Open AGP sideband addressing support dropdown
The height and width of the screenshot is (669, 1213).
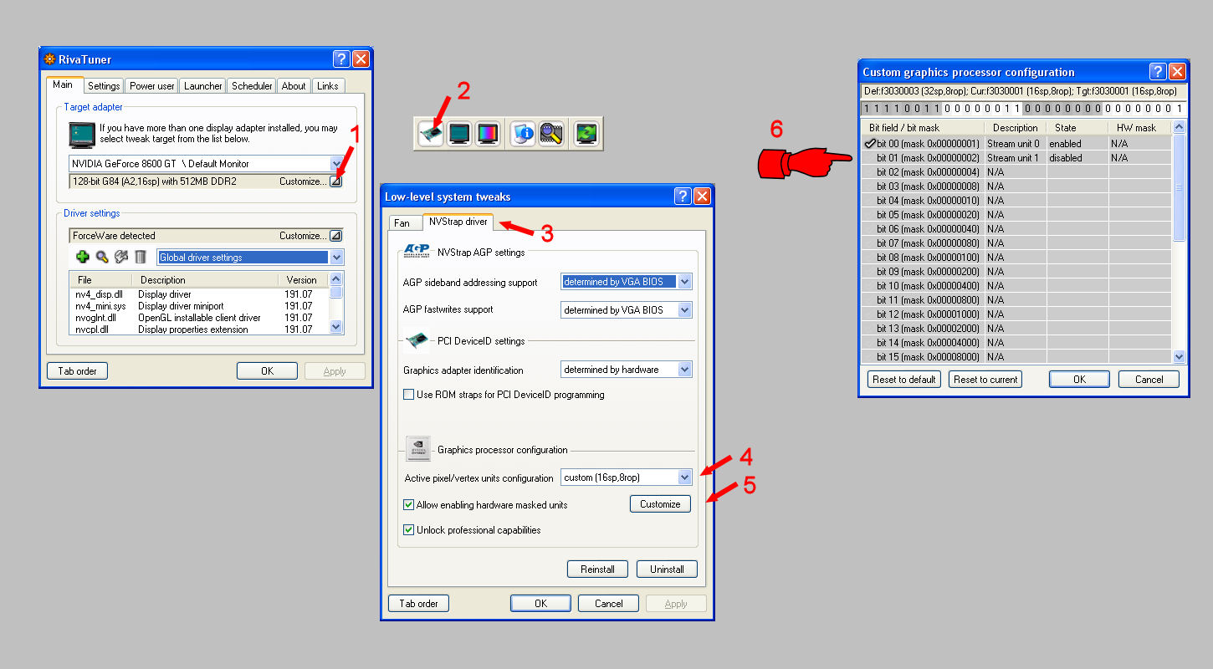pos(685,282)
